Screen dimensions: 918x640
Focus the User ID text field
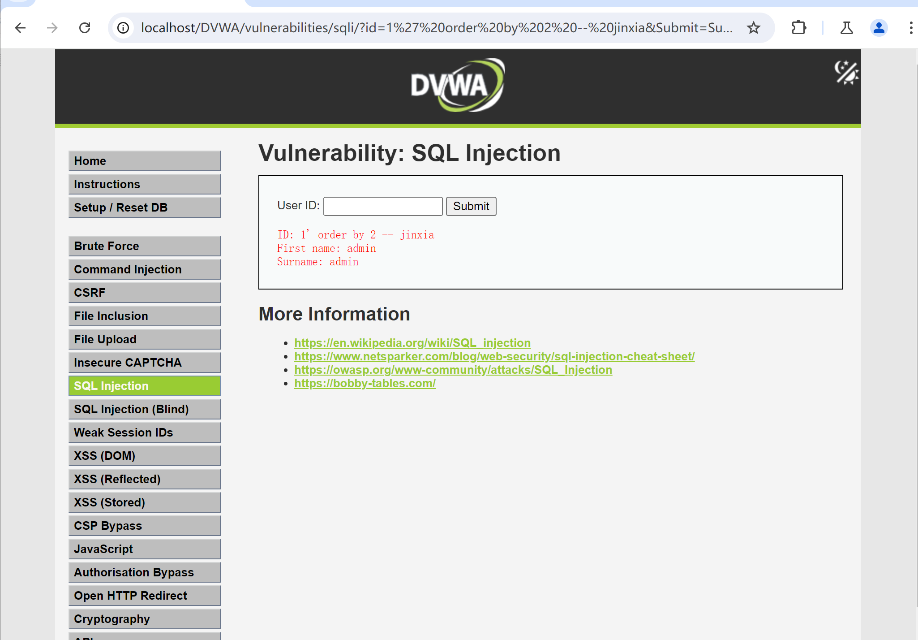(383, 206)
